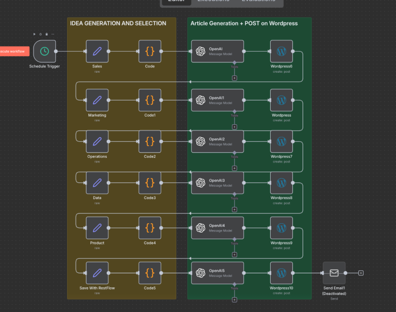Select the Save With RestFlow node
The image size is (396, 312).
point(97,273)
